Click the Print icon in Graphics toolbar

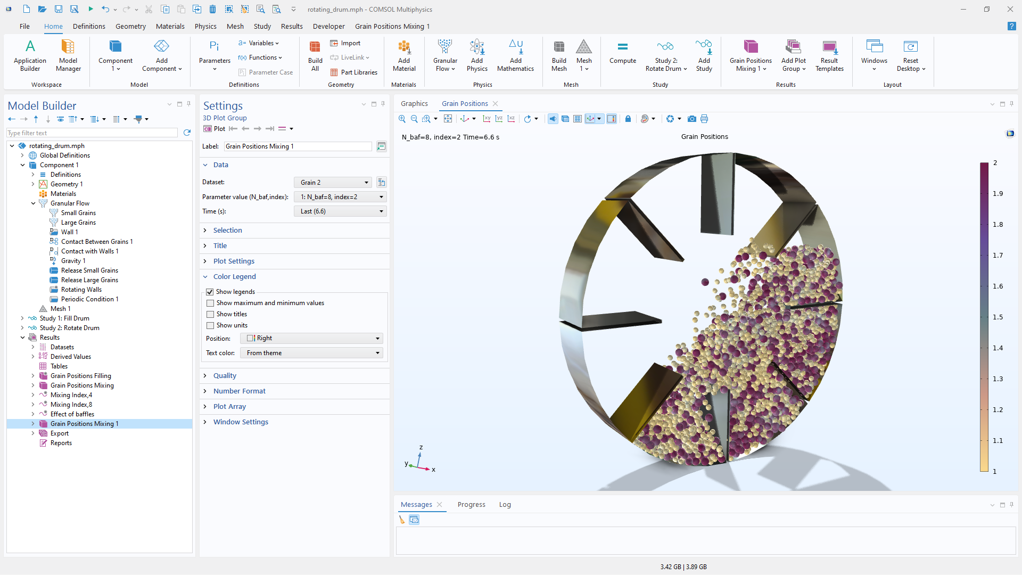[704, 119]
